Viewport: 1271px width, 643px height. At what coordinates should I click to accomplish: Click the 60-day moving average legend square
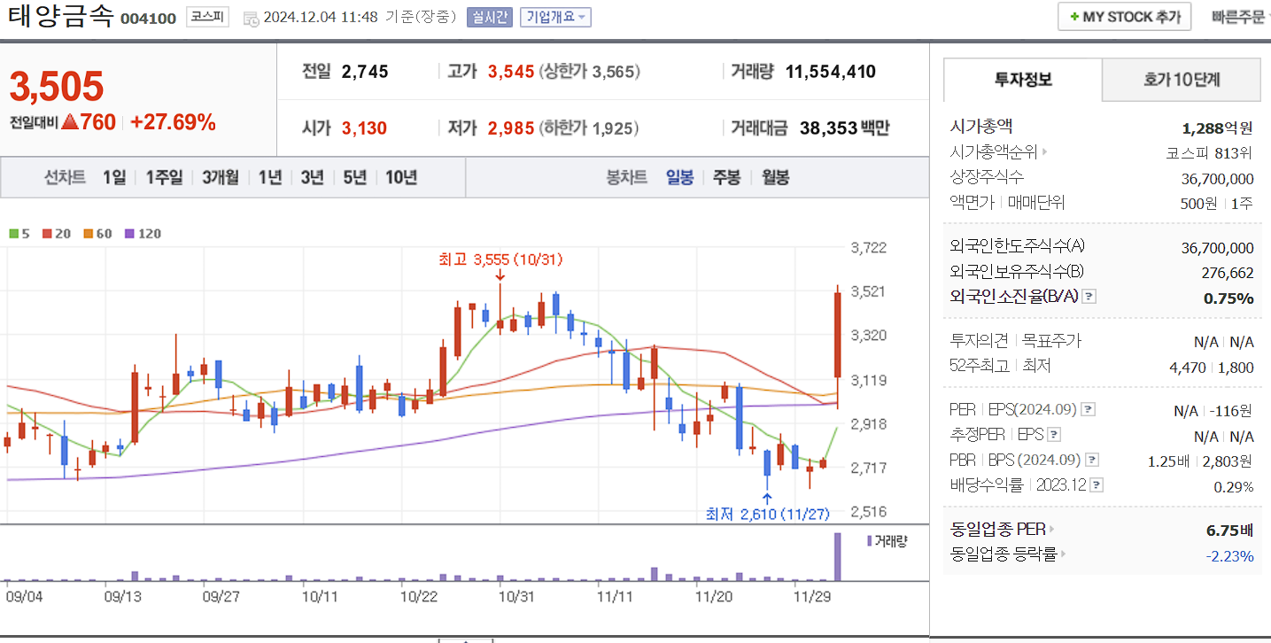point(89,234)
